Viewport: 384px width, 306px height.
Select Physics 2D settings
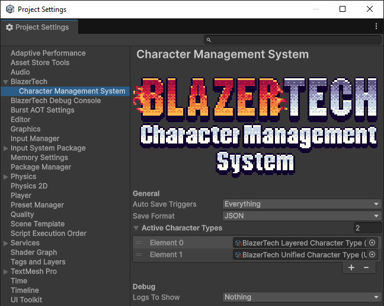click(29, 186)
